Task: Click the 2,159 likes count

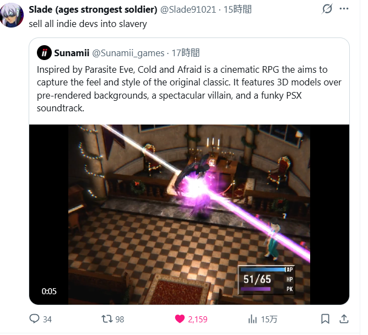Action: 198,319
